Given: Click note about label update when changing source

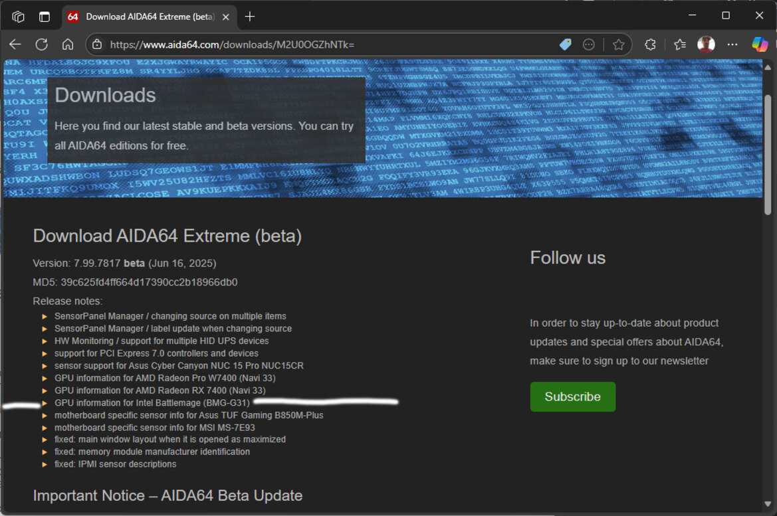Looking at the screenshot, I should pos(173,328).
